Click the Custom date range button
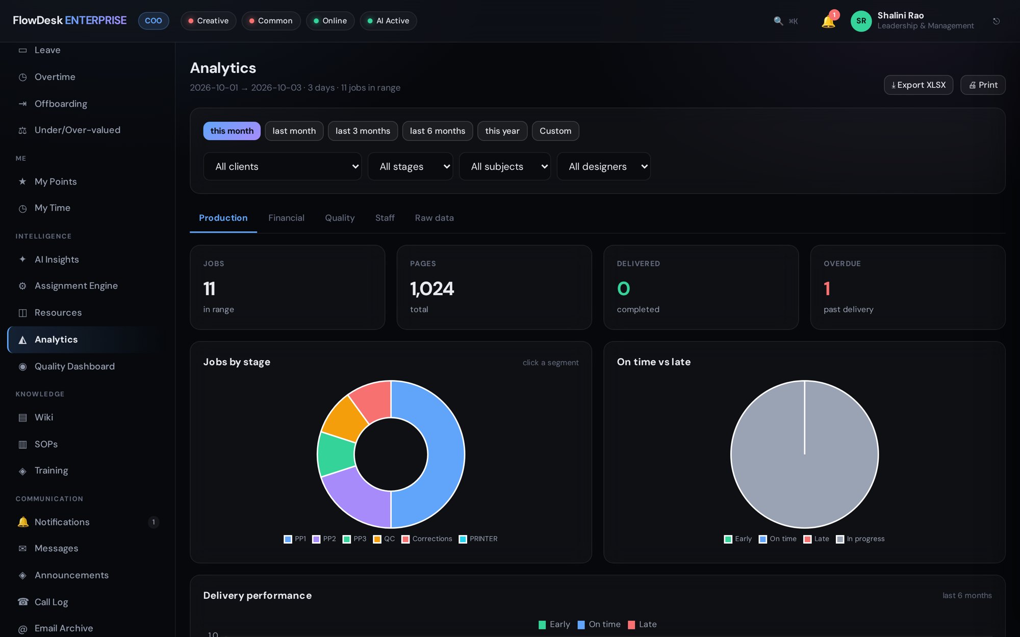1020x637 pixels. (x=555, y=131)
